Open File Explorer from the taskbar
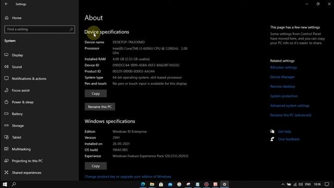This screenshot has height=188, width=334. [x=152, y=184]
